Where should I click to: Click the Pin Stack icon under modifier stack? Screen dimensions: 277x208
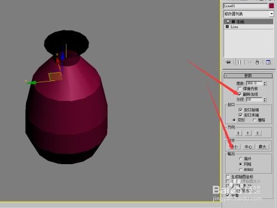pos(228,62)
